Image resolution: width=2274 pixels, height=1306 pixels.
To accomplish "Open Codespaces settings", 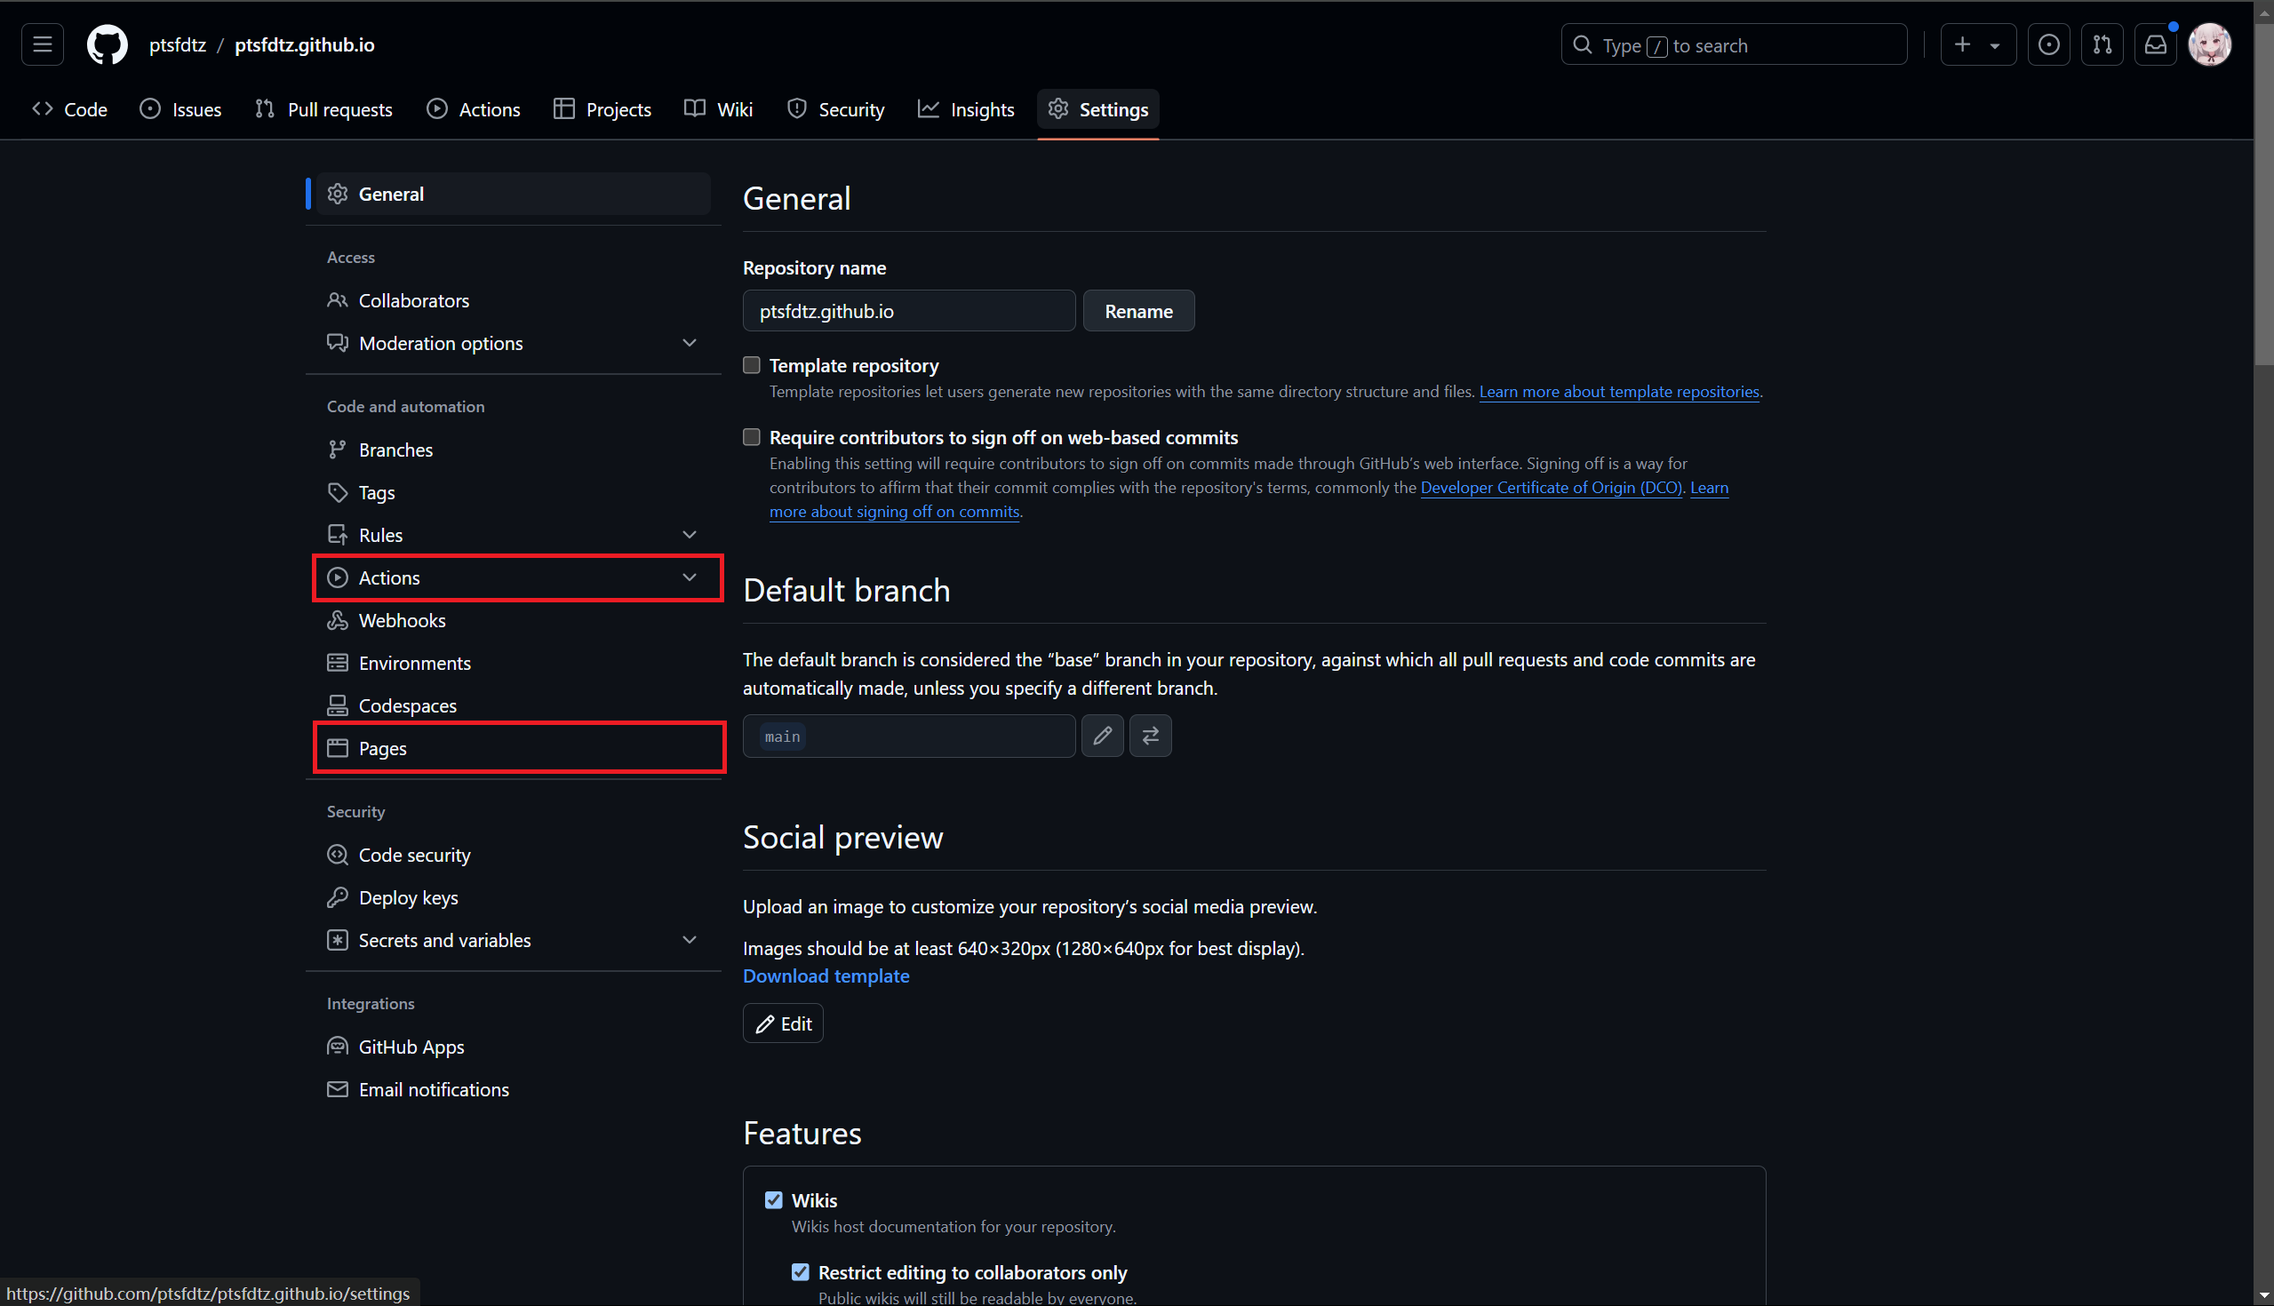I will (513, 706).
